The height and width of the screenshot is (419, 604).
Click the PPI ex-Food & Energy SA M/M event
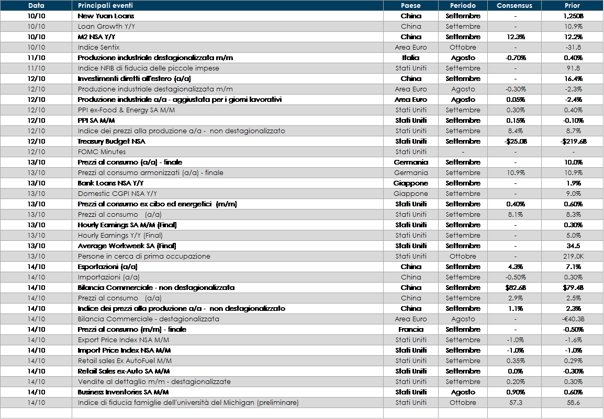128,110
